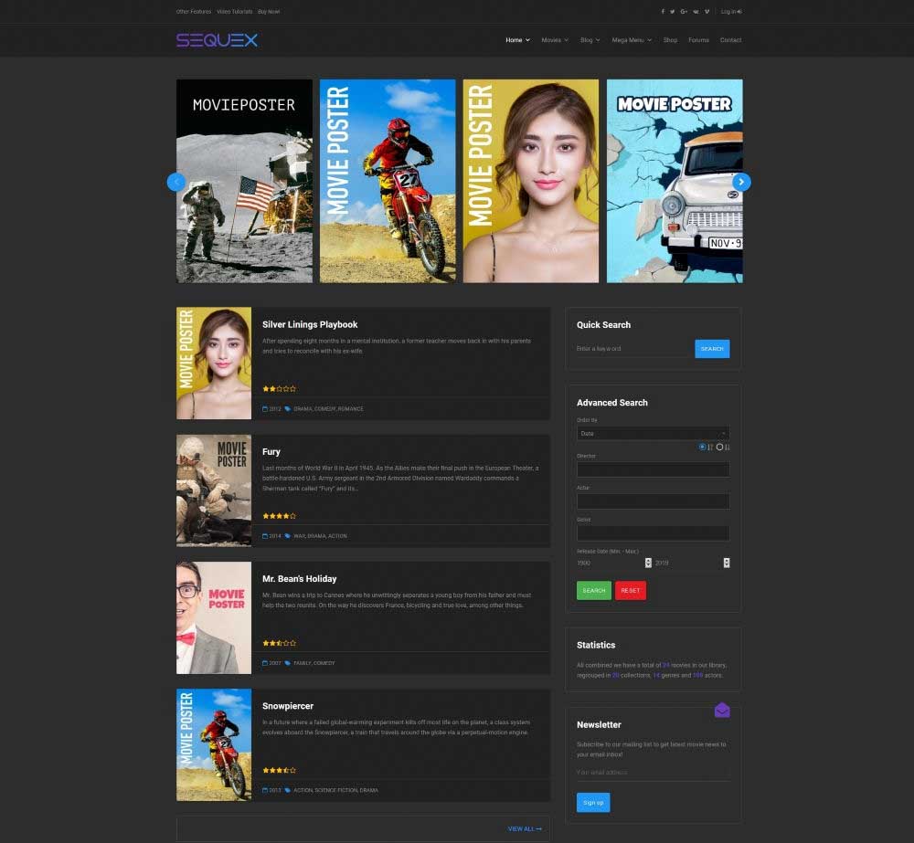Open the Snowpiercer title link
914x843 pixels.
[287, 705]
